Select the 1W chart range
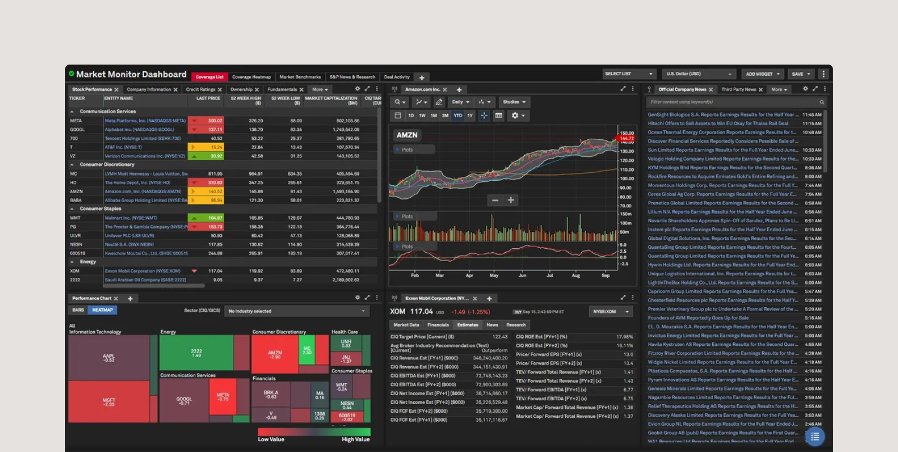 point(422,116)
